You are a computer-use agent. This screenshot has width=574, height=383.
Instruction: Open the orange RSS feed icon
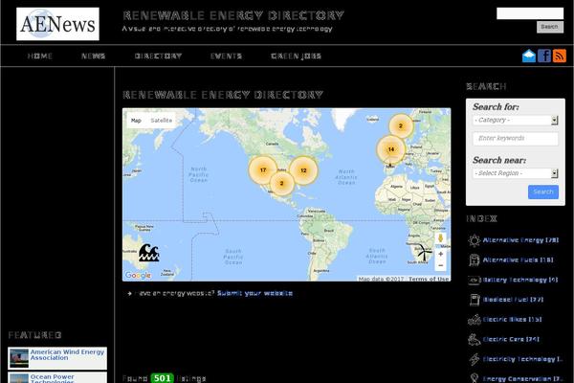pos(560,56)
